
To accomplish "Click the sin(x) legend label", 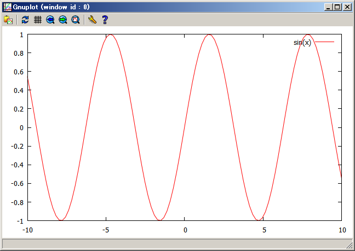I will [302, 43].
